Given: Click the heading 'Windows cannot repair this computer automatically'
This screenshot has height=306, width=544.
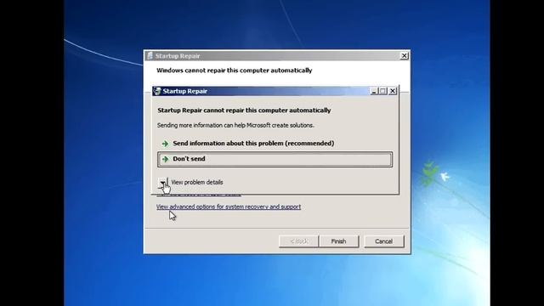Looking at the screenshot, I should [x=235, y=71].
